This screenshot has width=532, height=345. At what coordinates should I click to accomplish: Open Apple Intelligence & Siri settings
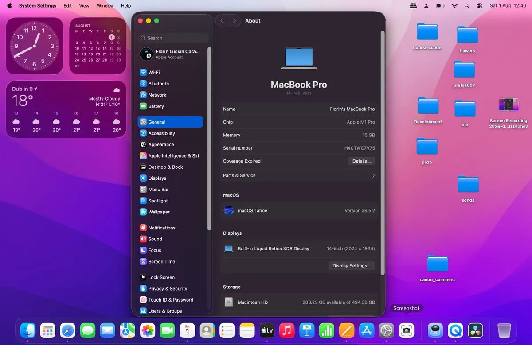pyautogui.click(x=170, y=156)
